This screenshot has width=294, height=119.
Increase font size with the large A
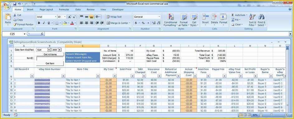tap(69, 17)
